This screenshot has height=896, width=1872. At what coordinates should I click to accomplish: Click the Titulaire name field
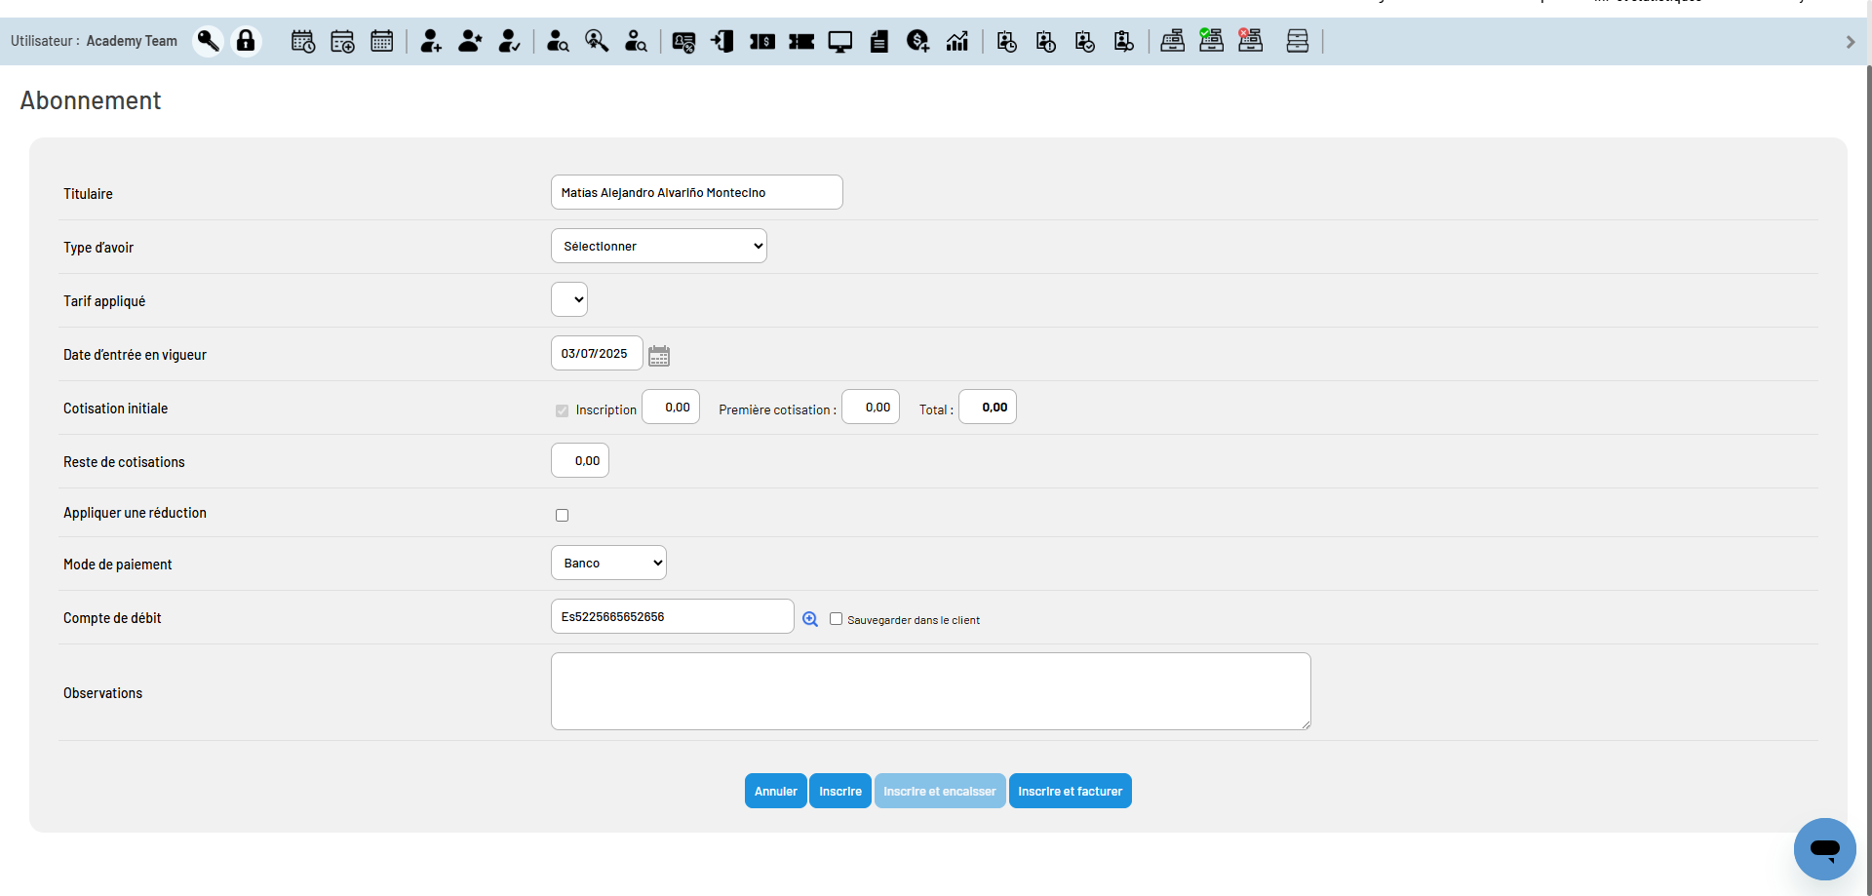[697, 192]
